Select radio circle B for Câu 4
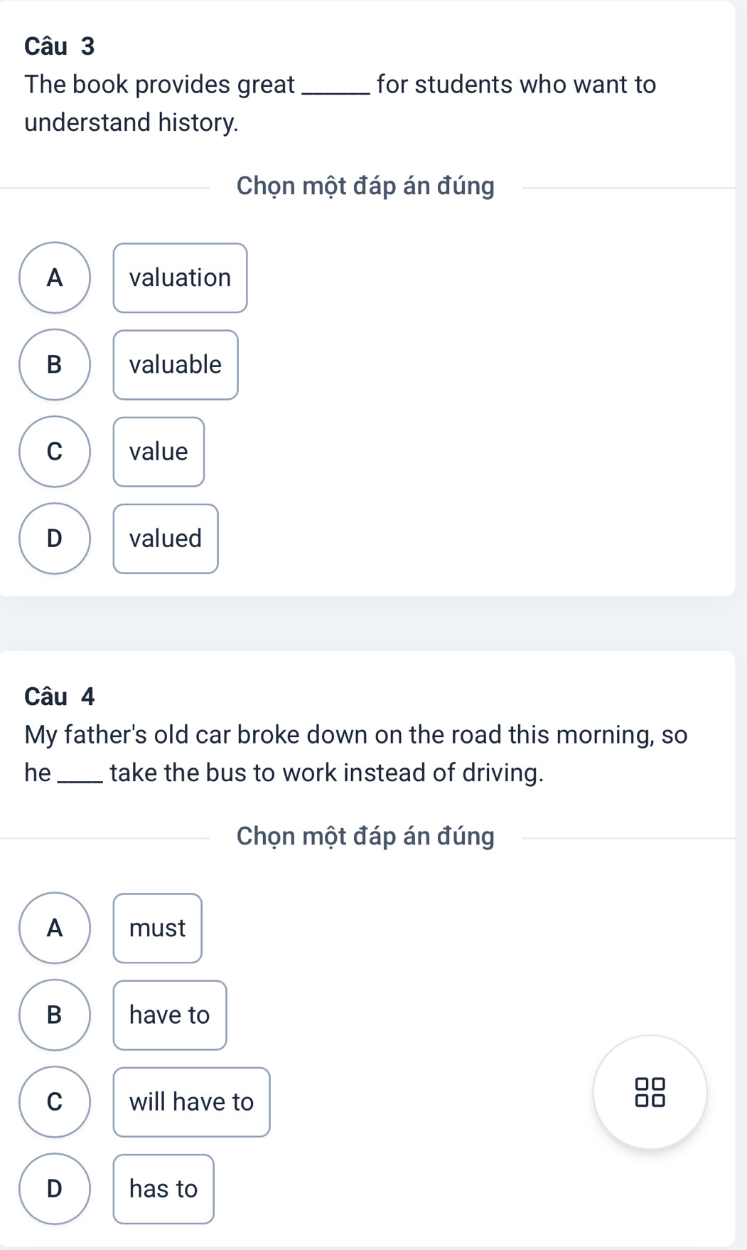747x1250 pixels. pyautogui.click(x=54, y=1016)
